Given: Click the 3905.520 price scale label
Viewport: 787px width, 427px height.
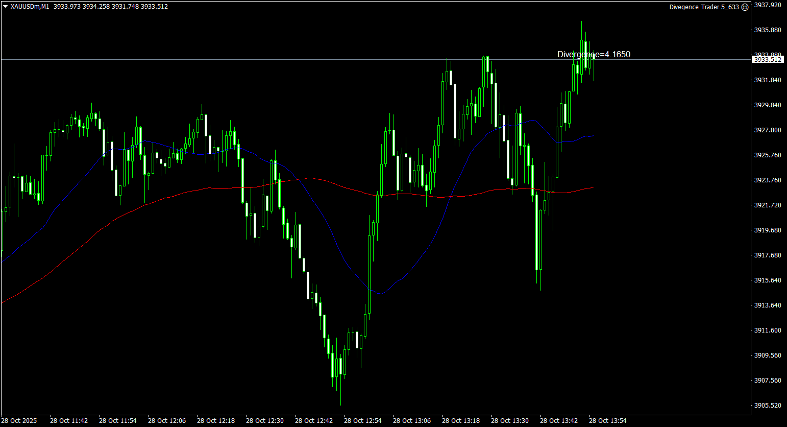Looking at the screenshot, I should (x=768, y=406).
